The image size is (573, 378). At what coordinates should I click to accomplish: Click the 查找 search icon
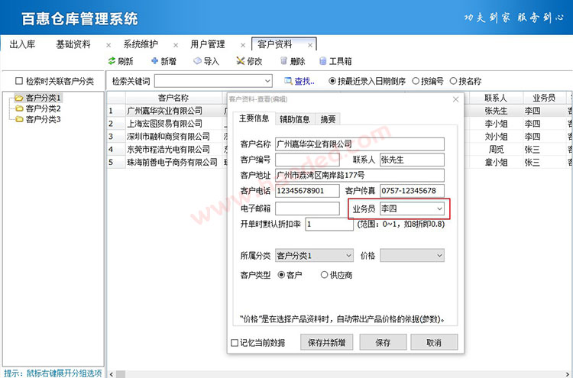tap(288, 81)
